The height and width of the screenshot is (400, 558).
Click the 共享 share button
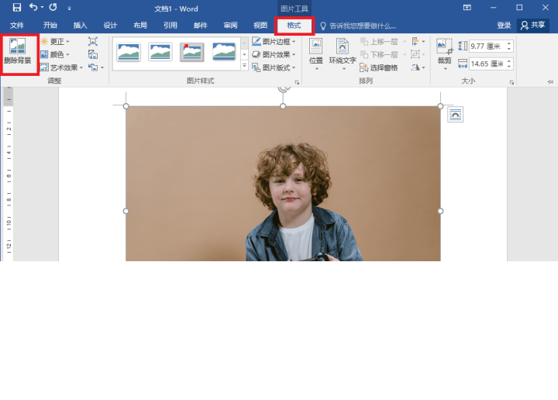coord(532,26)
